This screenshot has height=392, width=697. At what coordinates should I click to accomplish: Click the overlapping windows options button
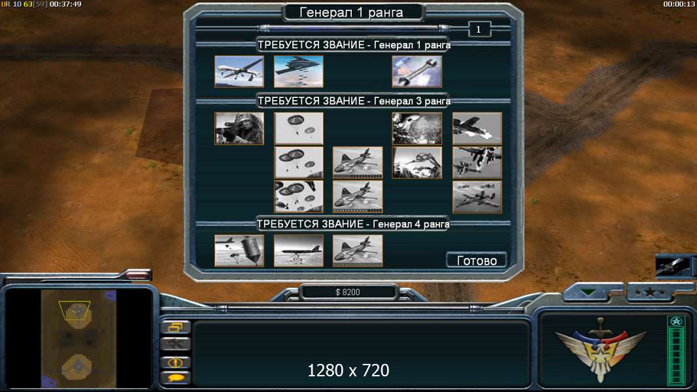point(176,327)
